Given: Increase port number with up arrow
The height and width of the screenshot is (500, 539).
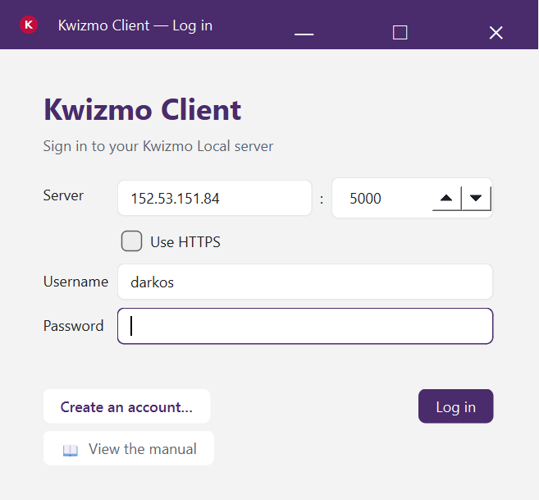Looking at the screenshot, I should click(x=446, y=198).
